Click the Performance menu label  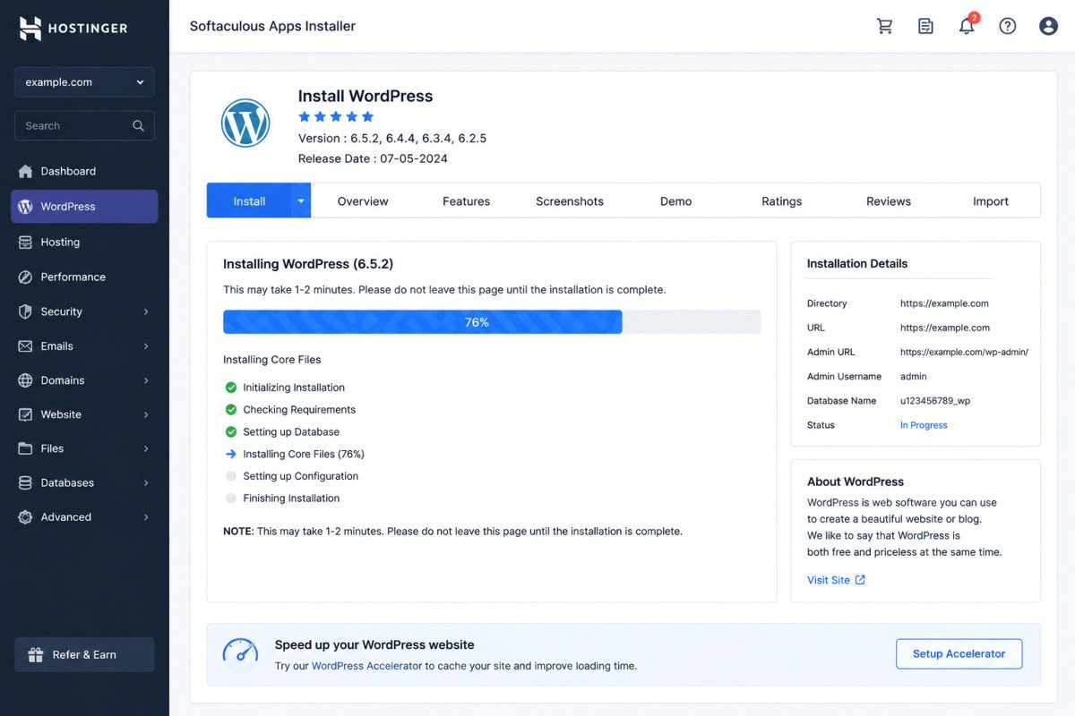(73, 277)
